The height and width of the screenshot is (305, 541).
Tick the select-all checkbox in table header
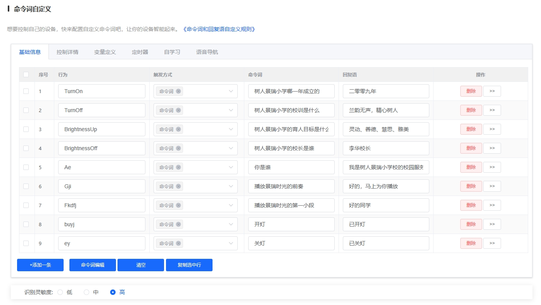[x=26, y=75]
